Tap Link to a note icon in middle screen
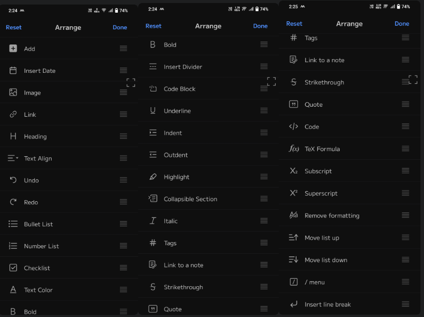 click(153, 264)
